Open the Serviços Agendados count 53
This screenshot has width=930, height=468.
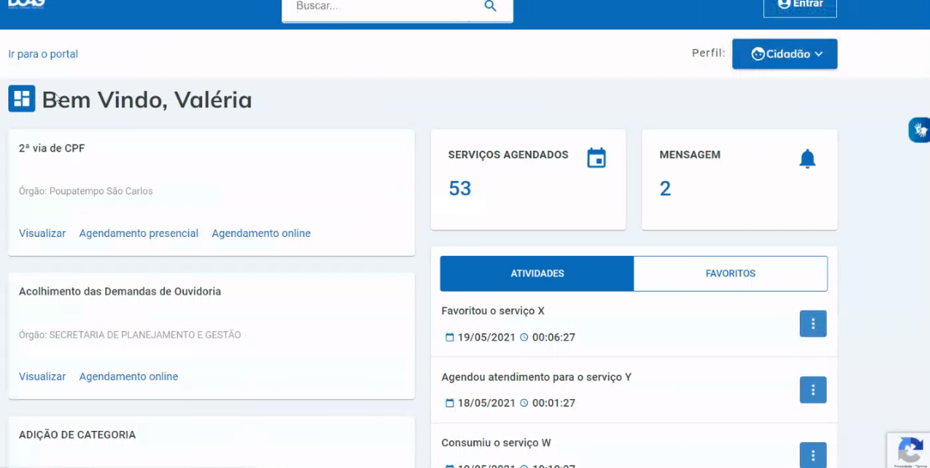pyautogui.click(x=460, y=189)
